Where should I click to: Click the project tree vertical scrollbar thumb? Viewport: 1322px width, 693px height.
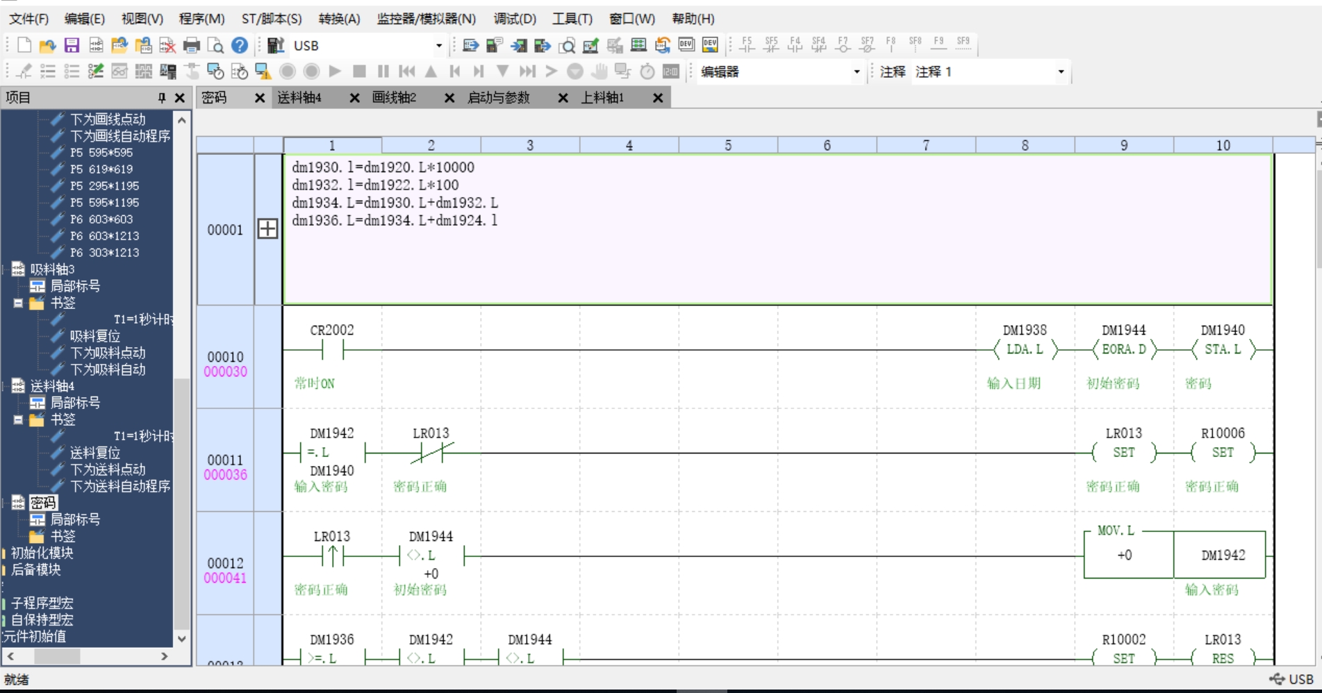click(x=182, y=503)
